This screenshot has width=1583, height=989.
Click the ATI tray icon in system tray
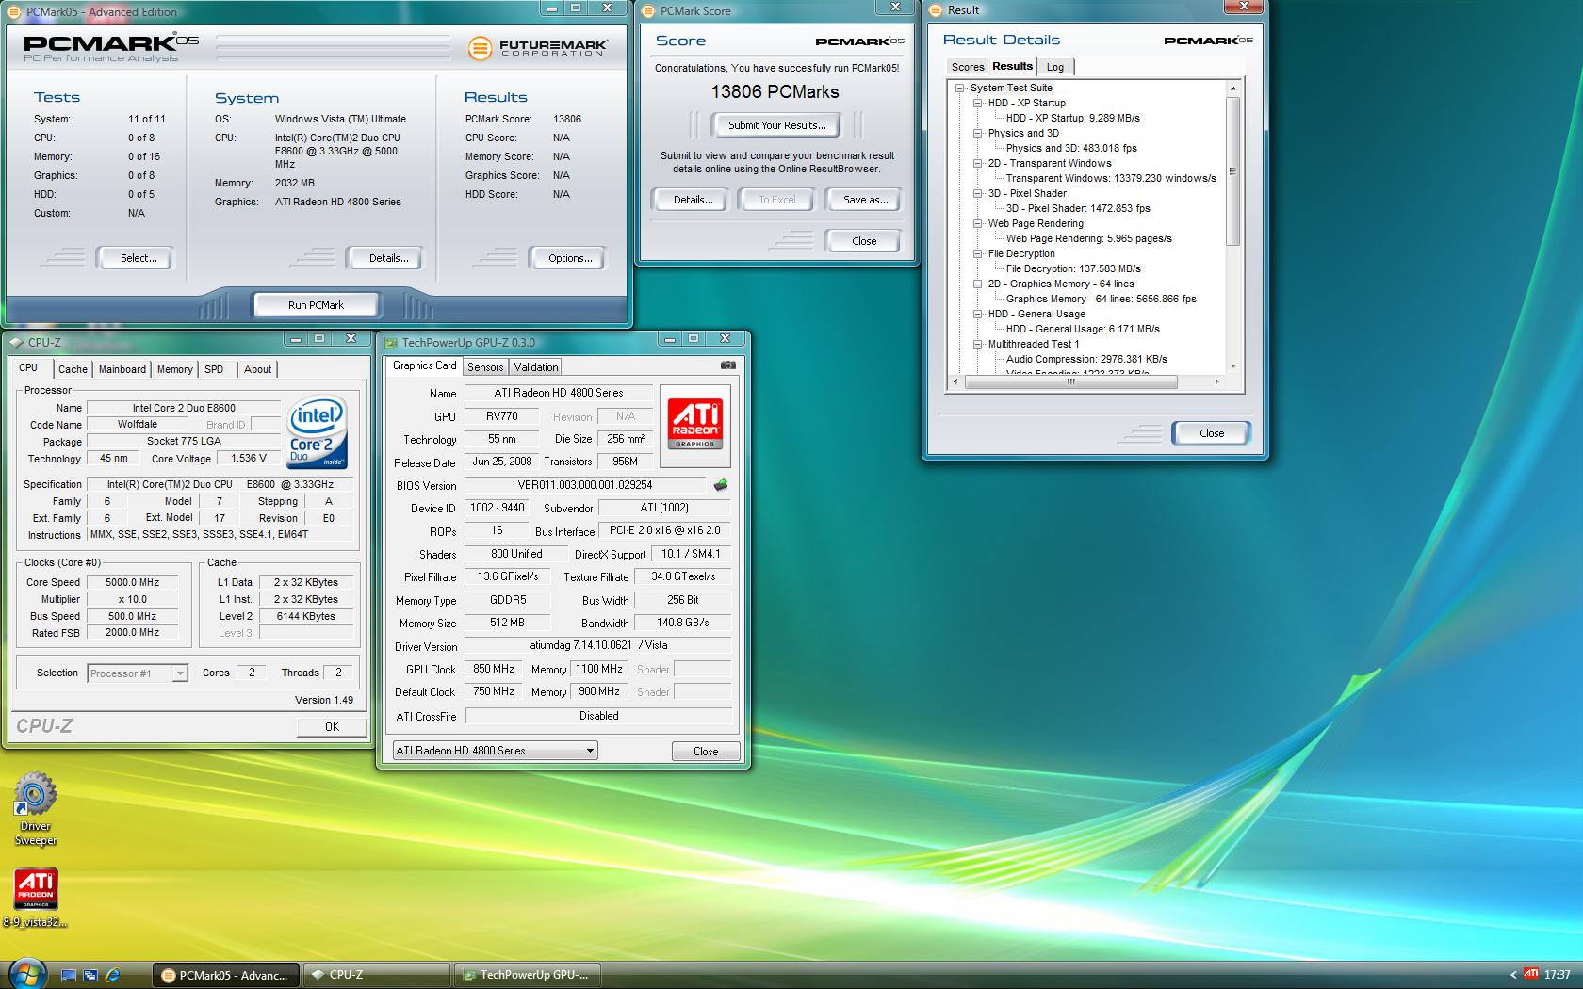pyautogui.click(x=1531, y=974)
